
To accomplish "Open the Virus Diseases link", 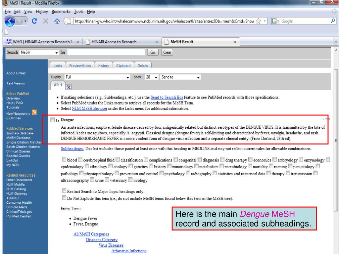I will [111, 245].
